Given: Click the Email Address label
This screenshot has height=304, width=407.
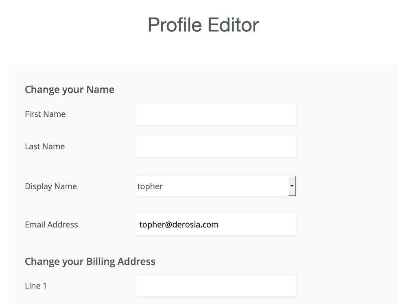Looking at the screenshot, I should click(x=51, y=225).
